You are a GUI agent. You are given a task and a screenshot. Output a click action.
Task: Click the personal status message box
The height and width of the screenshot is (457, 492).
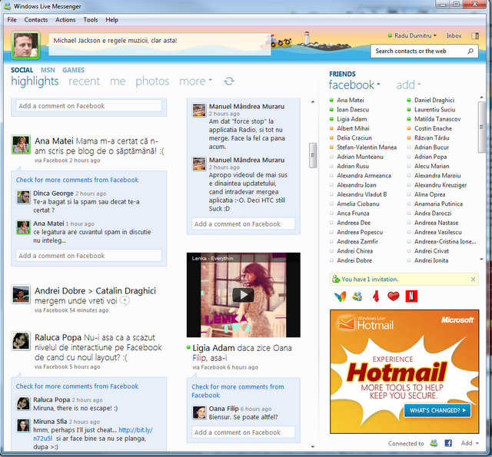pos(160,45)
